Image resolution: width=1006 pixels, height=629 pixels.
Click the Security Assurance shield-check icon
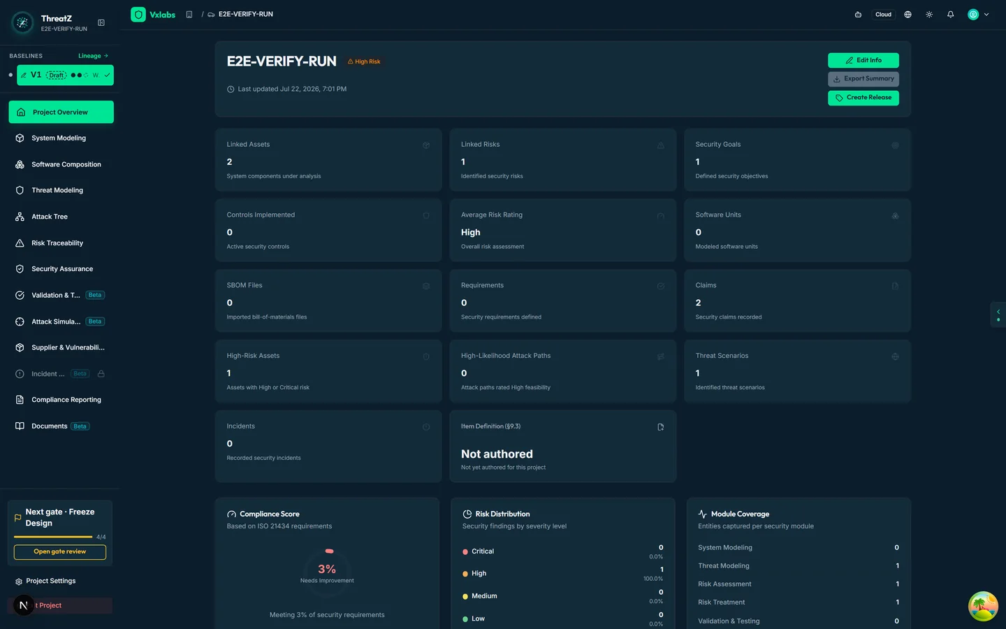(20, 269)
